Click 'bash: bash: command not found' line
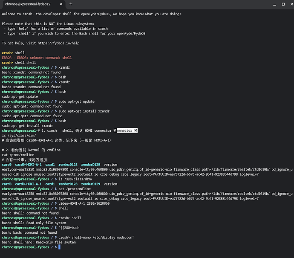Image resolution: width=294 pixels, height=258 pixels. pyautogui.click(x=29, y=233)
